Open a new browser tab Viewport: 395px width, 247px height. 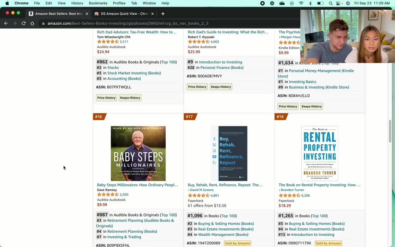click(x=163, y=14)
